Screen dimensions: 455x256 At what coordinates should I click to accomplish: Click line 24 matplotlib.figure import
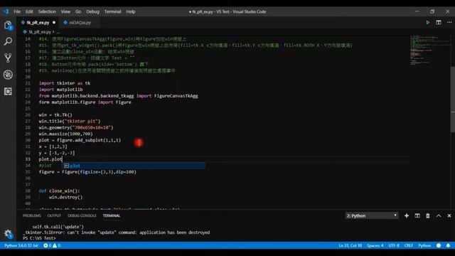(x=85, y=102)
